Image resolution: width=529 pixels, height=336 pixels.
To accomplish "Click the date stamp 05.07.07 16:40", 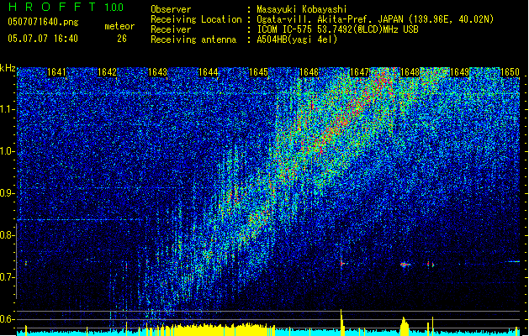I will point(43,38).
